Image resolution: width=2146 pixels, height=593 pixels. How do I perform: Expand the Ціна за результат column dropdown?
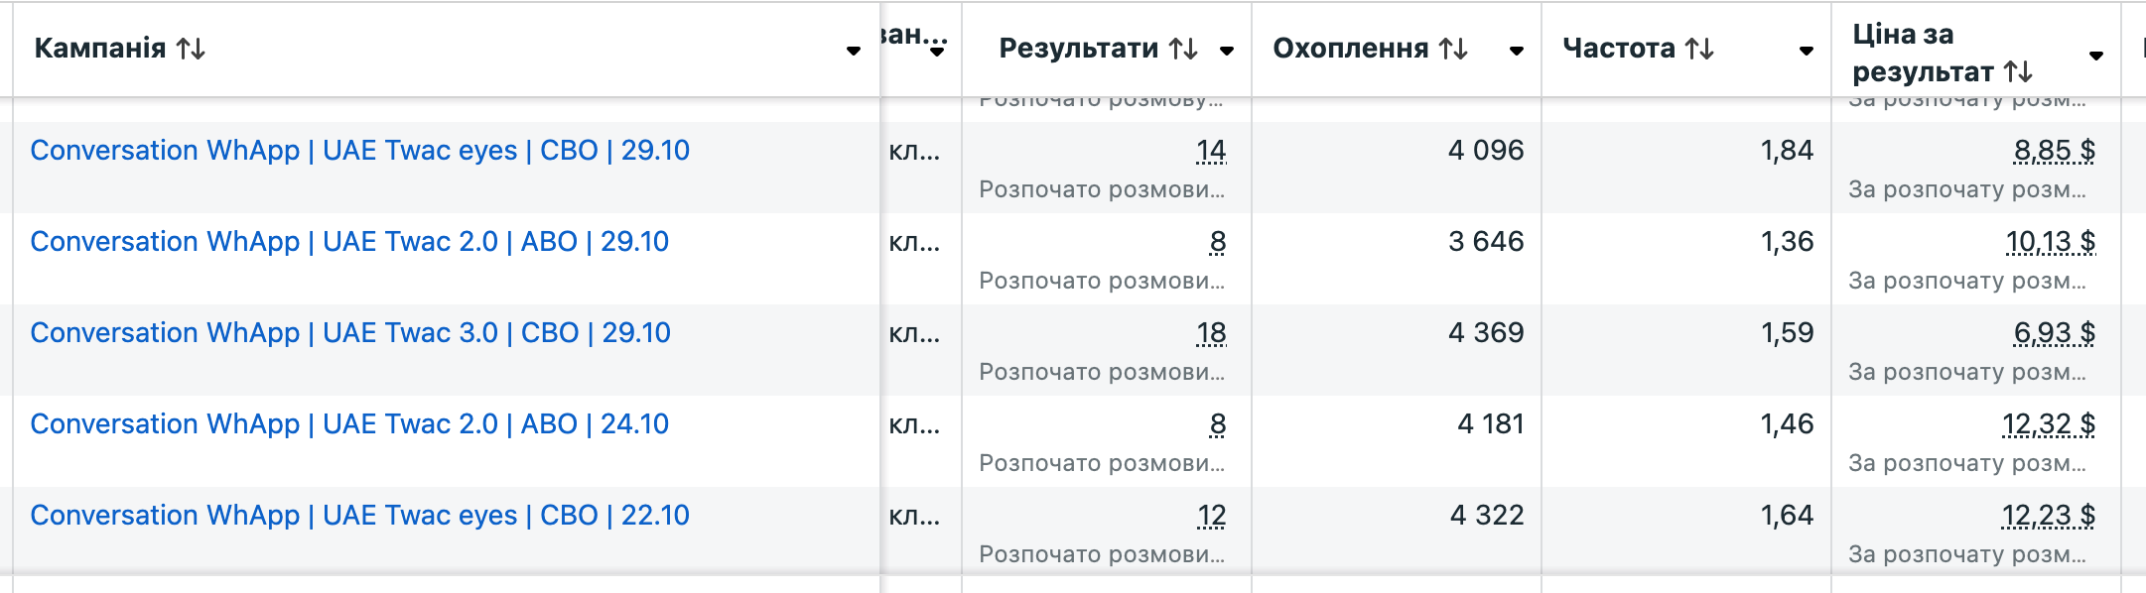pos(2094,57)
